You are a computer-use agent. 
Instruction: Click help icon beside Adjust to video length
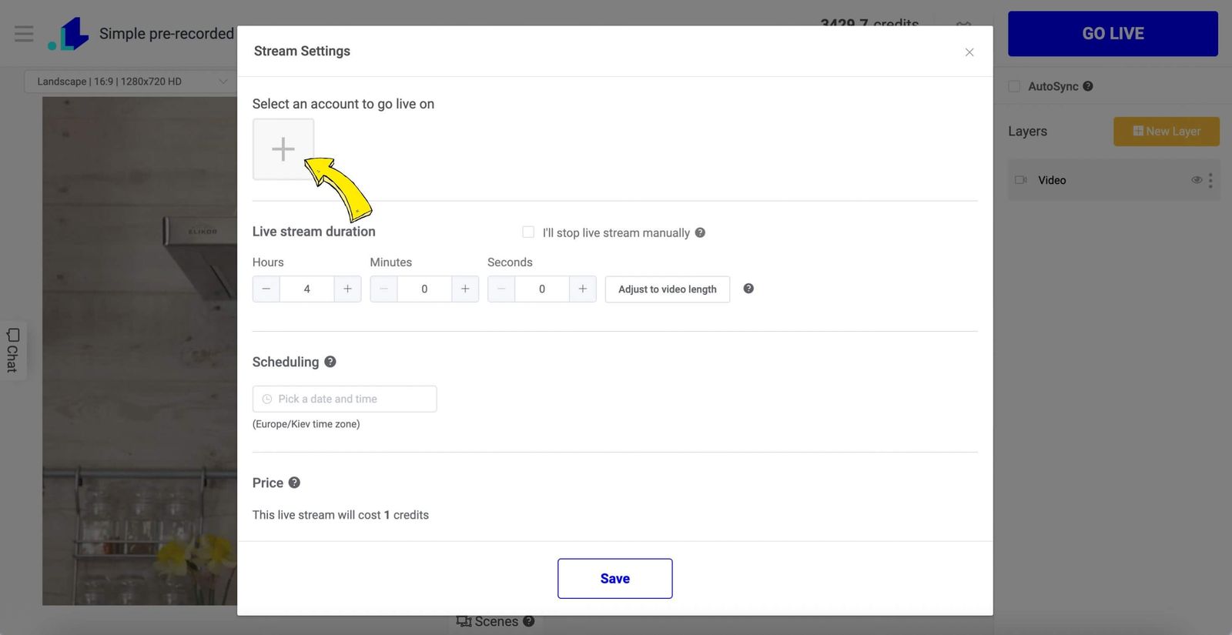(x=748, y=289)
